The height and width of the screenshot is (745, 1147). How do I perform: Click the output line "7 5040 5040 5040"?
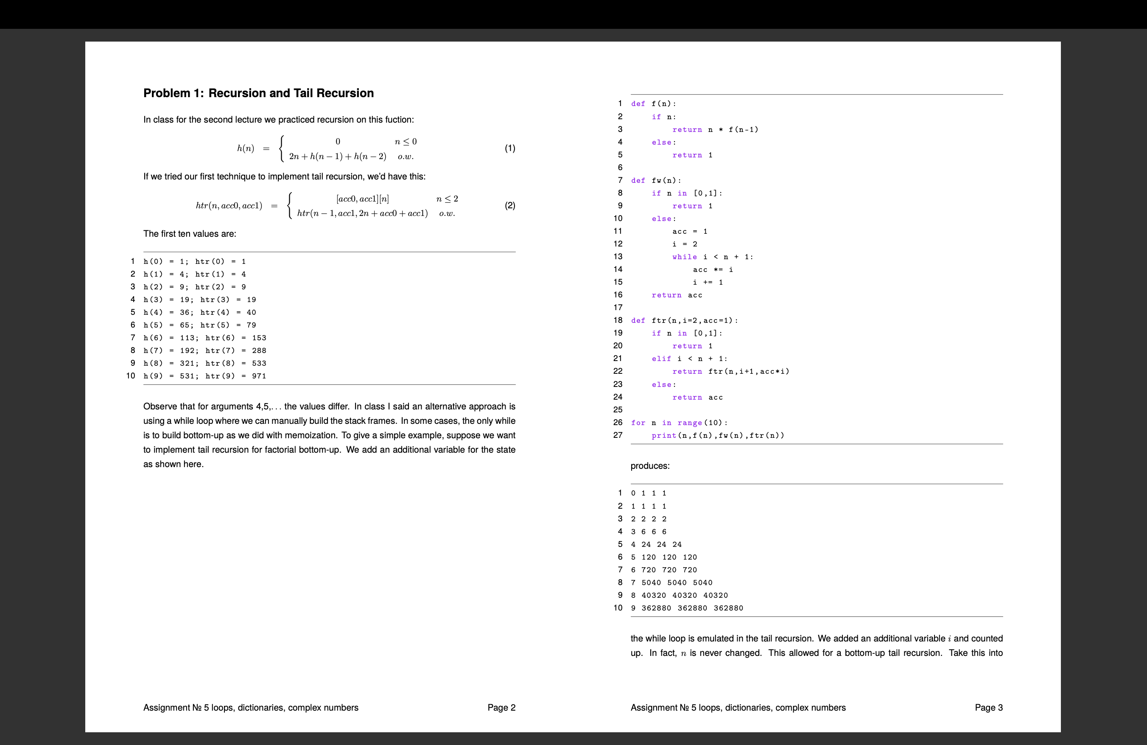pyautogui.click(x=672, y=583)
